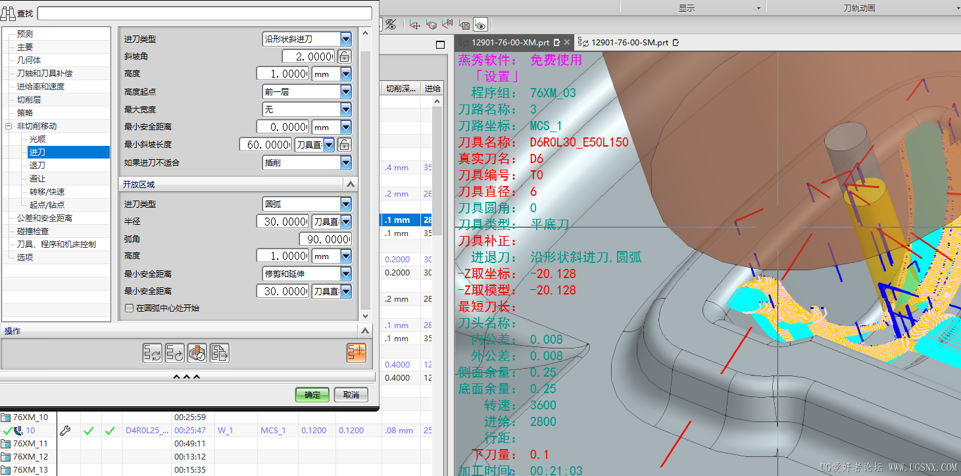Select the Retract tree item

pos(37,165)
